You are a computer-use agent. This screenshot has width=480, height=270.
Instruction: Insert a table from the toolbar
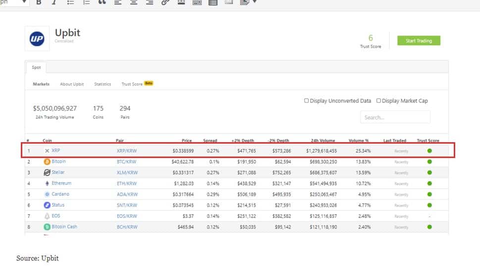pos(213,2)
